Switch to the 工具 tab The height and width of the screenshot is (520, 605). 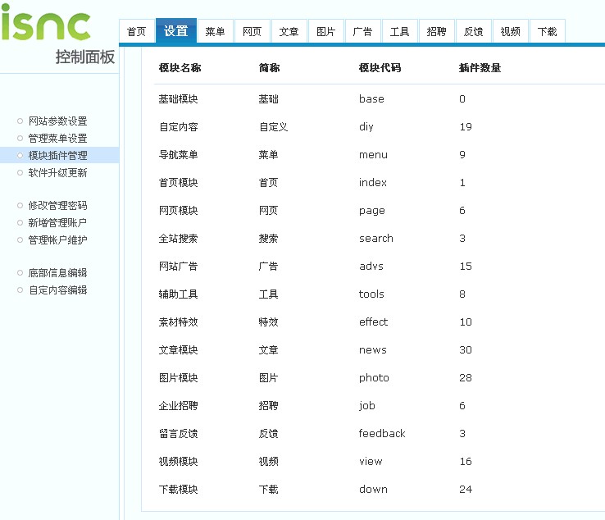tap(399, 32)
